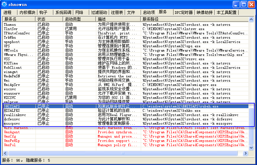Image resolution: width=257 pixels, height=165 pixels.
Task: Select the wscsvc service row
Action: pos(126,89)
